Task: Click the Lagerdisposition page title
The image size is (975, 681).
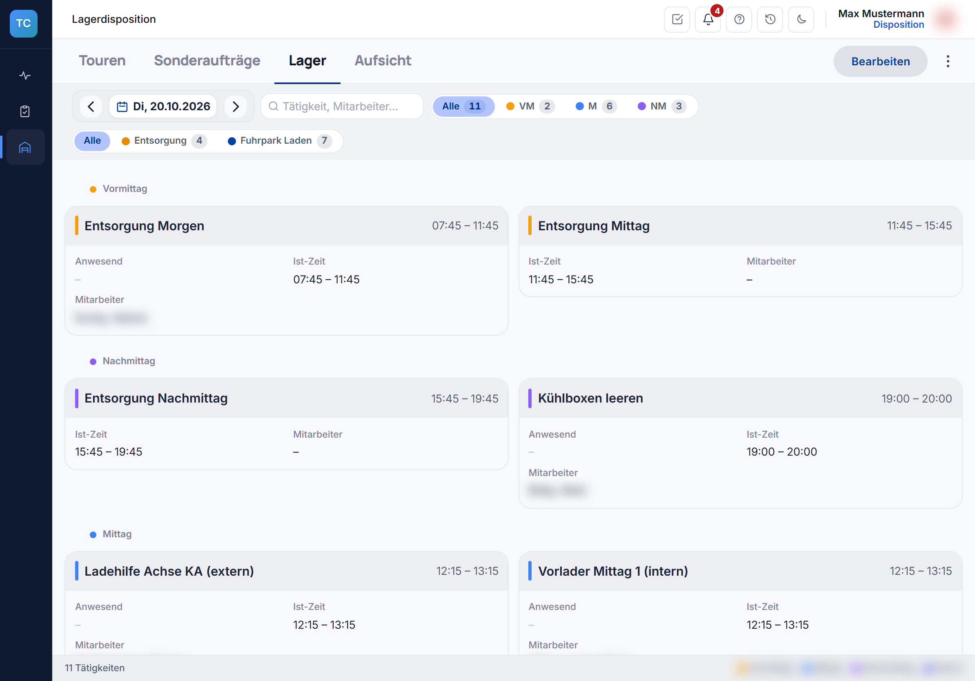Action: (114, 19)
